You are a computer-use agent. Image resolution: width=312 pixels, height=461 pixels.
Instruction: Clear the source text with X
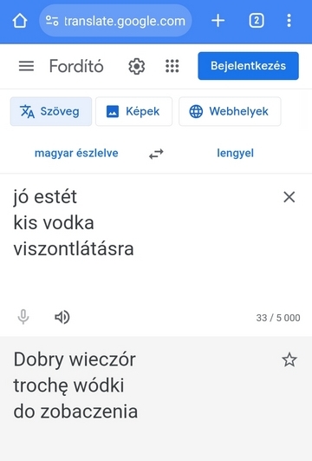pos(289,197)
